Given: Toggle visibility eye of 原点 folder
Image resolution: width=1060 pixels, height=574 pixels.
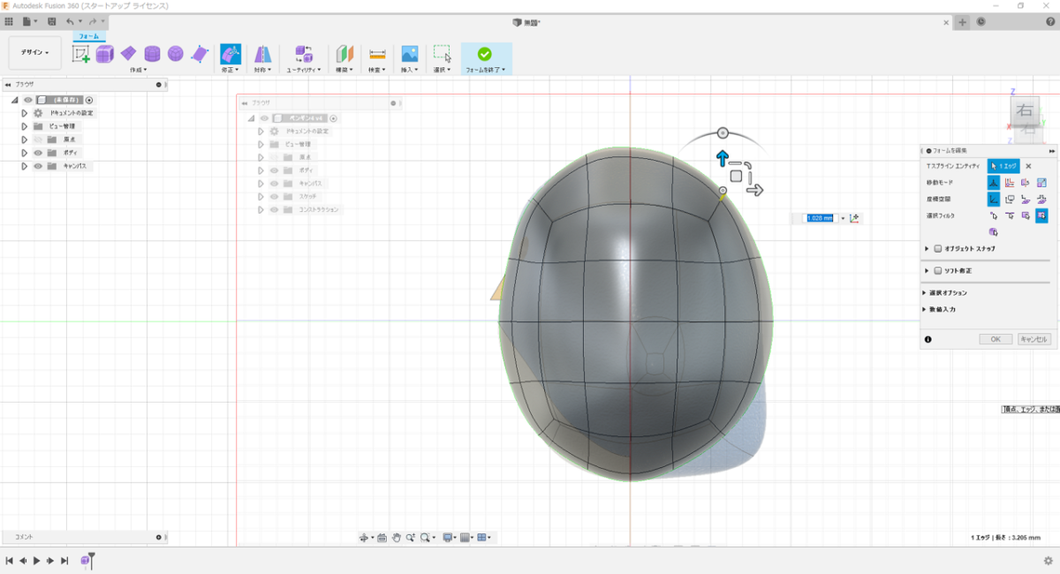Looking at the screenshot, I should click(x=38, y=140).
